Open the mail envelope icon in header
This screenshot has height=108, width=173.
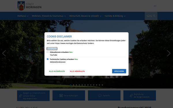point(155,6)
